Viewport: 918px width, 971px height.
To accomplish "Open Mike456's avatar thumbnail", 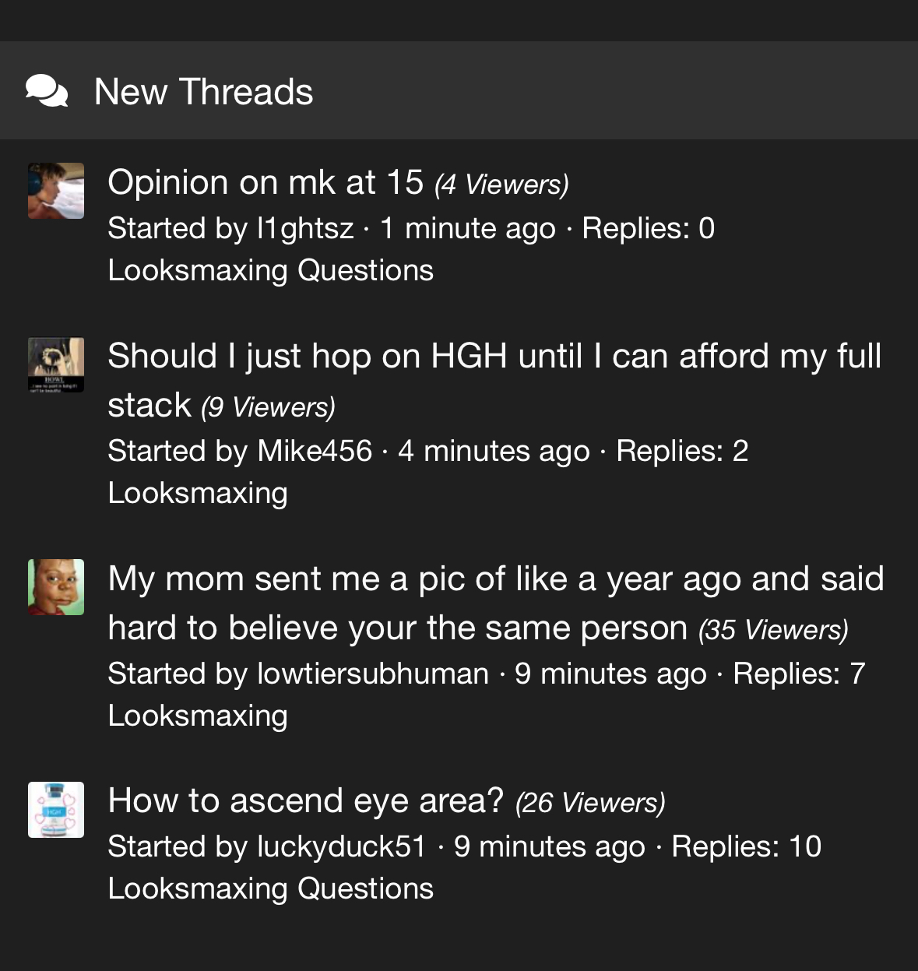I will (56, 364).
